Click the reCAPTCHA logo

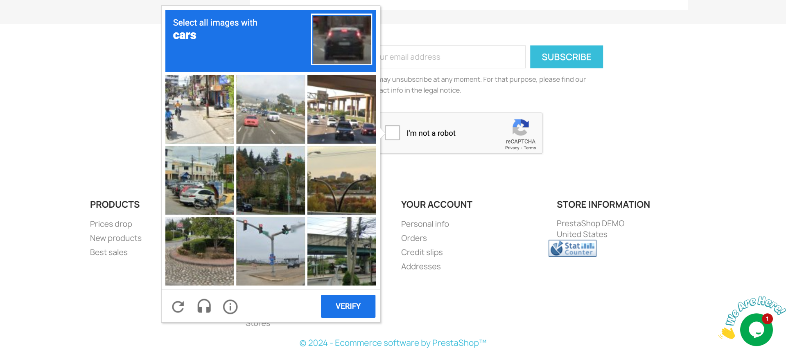[x=520, y=127]
